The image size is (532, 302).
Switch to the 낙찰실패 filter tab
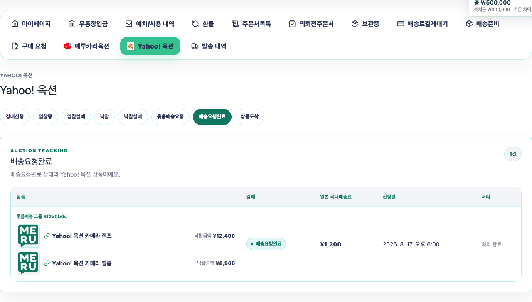coord(133,117)
